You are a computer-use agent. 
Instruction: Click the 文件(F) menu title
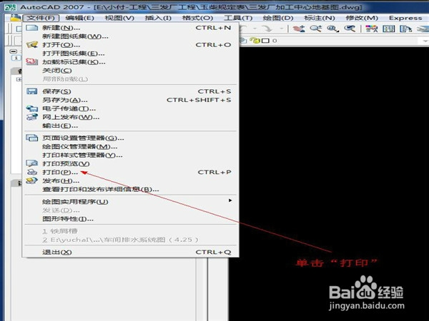click(41, 18)
